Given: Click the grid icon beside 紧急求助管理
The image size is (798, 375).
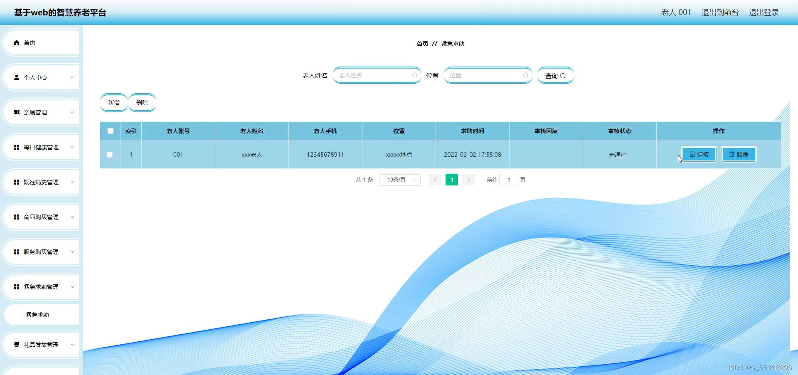Looking at the screenshot, I should coord(17,287).
